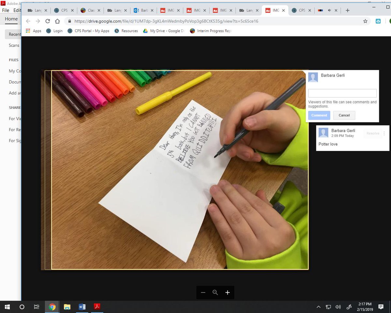Zoom out of the image with minus

(203, 292)
